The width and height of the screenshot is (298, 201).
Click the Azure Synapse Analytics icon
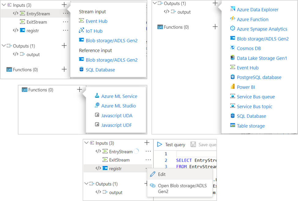click(x=233, y=28)
